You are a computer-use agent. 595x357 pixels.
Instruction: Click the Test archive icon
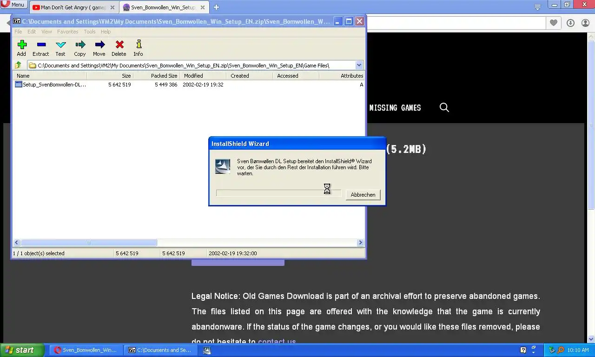[60, 45]
